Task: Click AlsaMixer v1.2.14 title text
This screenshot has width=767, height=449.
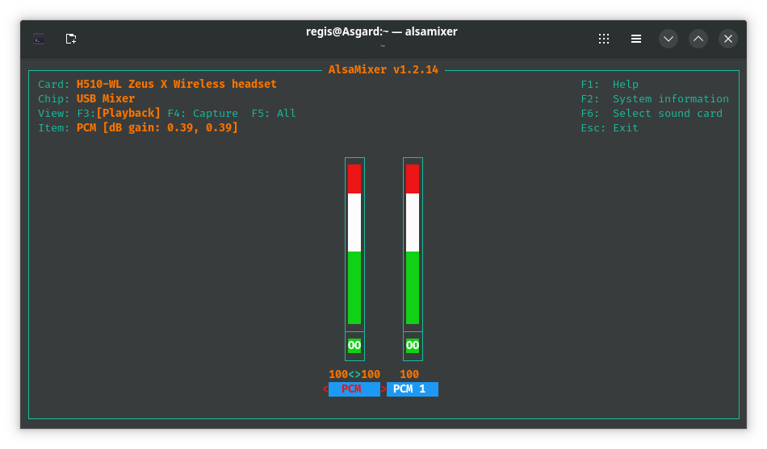Action: click(383, 69)
